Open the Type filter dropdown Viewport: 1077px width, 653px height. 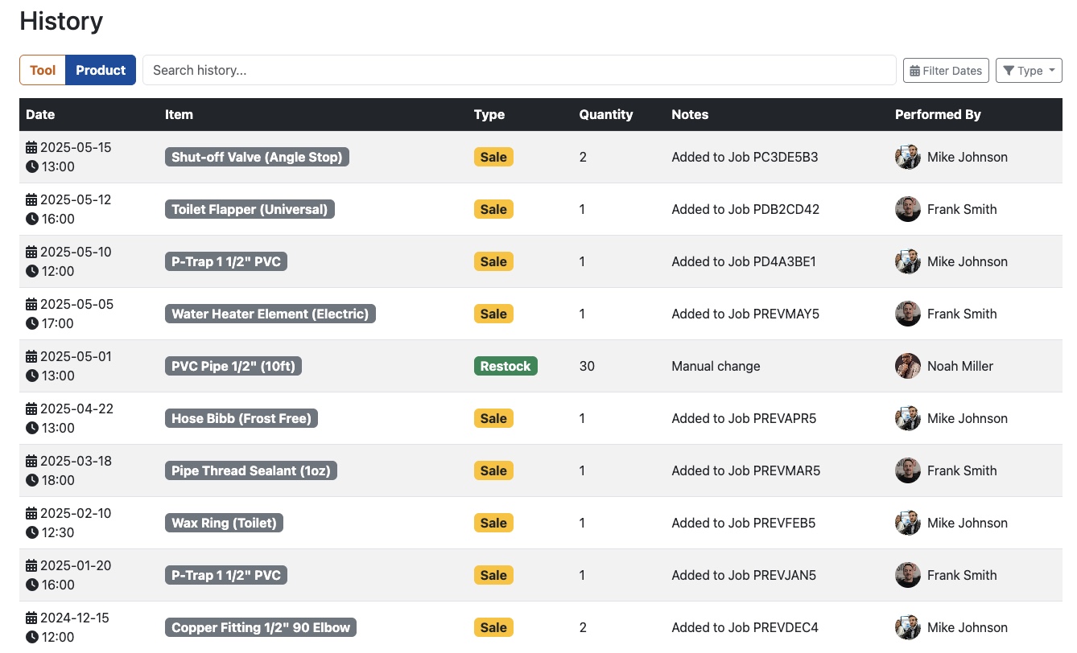click(x=1029, y=70)
